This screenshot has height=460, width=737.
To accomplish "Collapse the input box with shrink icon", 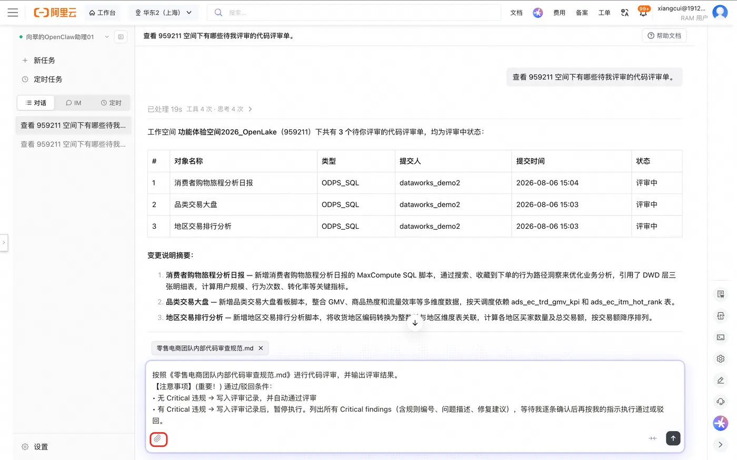I will 653,438.
